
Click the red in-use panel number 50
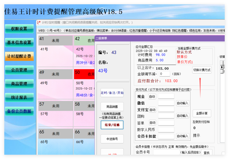pos(84,74)
